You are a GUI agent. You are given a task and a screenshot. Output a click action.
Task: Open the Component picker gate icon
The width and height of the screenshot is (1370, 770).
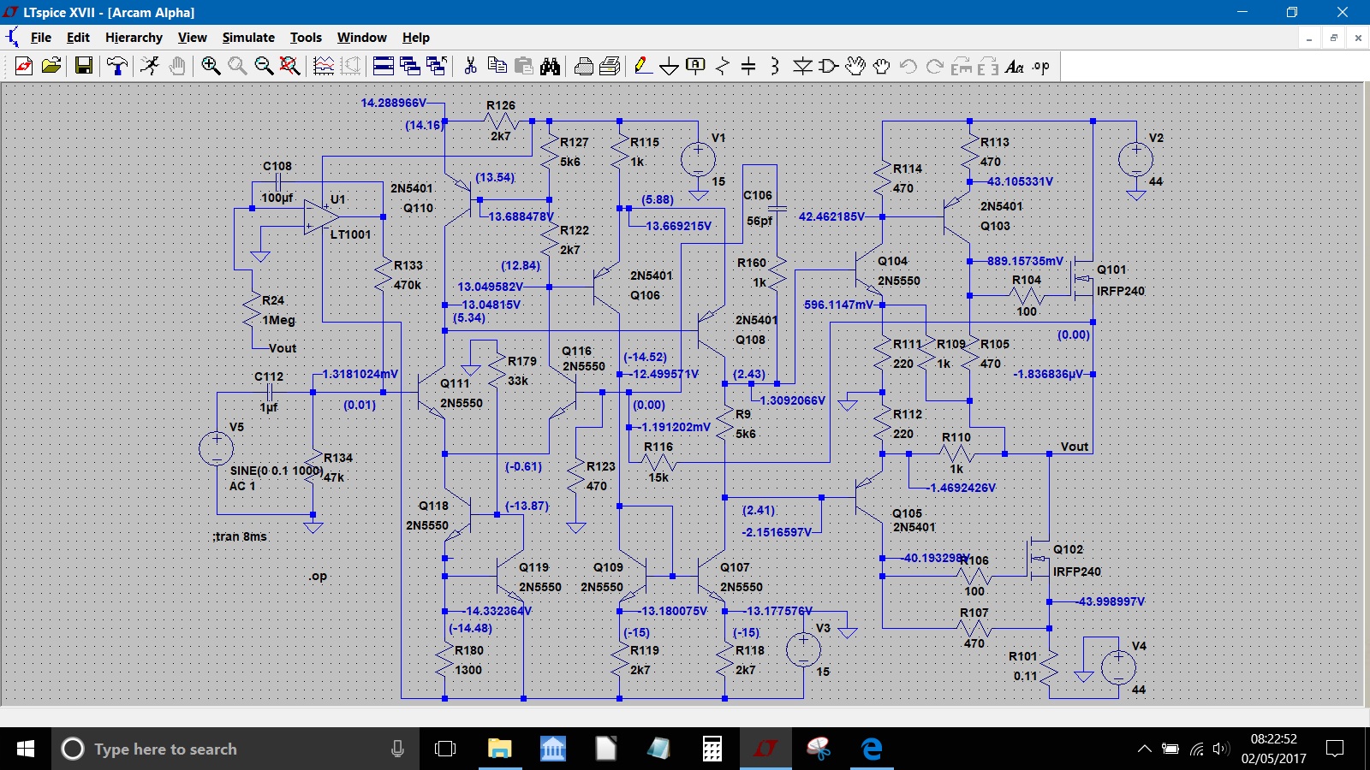tap(829, 67)
